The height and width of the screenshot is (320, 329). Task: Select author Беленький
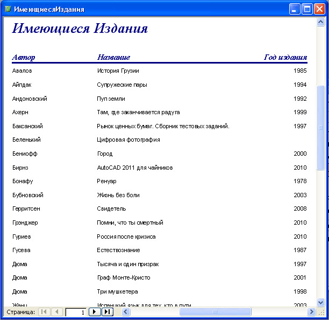pyautogui.click(x=26, y=140)
